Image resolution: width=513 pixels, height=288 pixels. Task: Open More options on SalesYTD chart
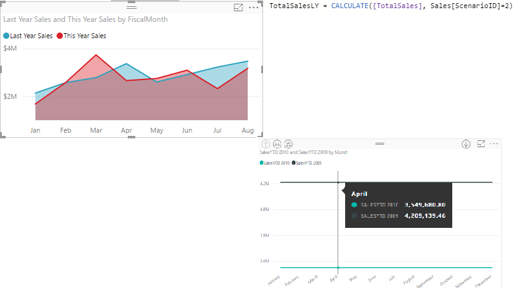coord(494,143)
